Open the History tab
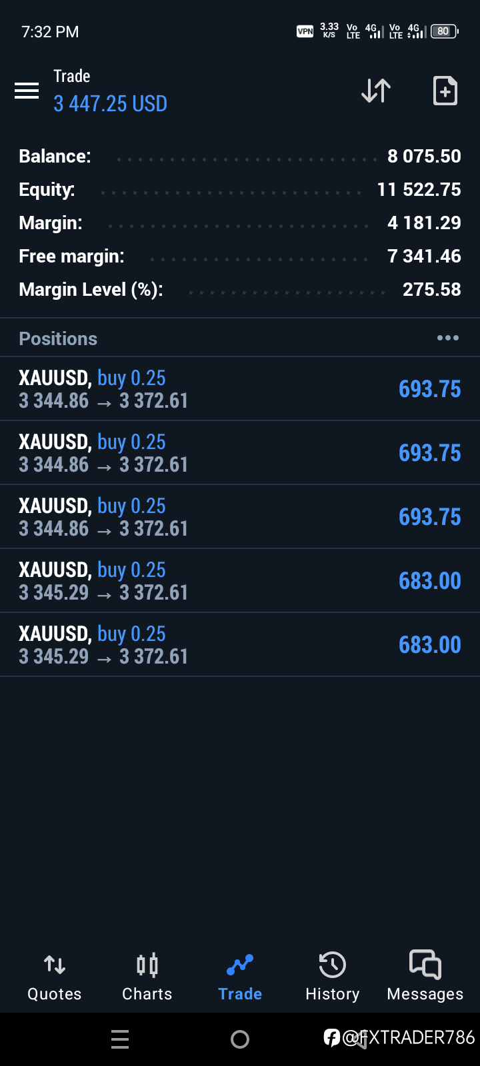This screenshot has height=1066, width=480. tap(332, 977)
